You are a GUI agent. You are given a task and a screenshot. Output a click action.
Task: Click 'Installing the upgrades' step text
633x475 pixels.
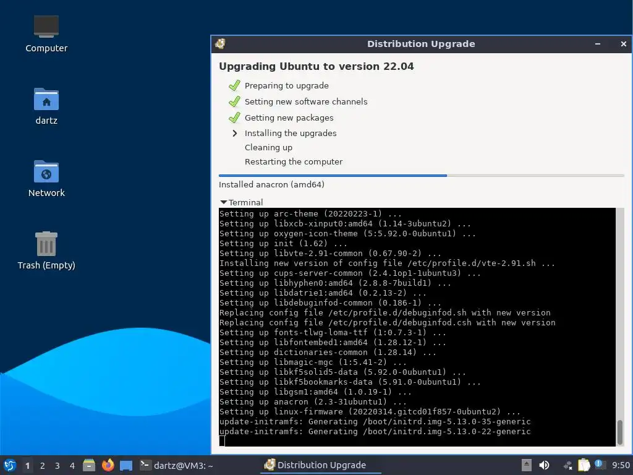point(291,134)
